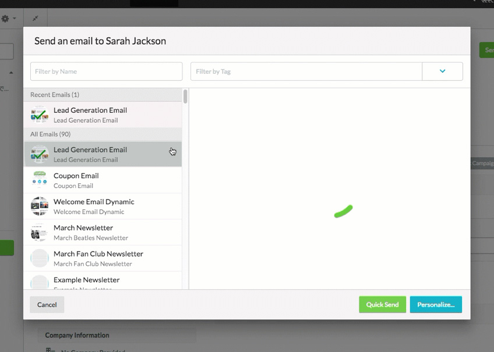Click the Cancel button
Screen dimensions: 494x352
[x=47, y=304]
